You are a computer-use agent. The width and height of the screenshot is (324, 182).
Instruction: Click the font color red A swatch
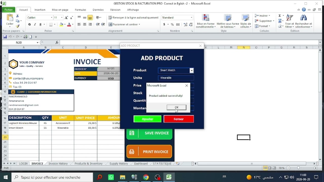(69, 25)
